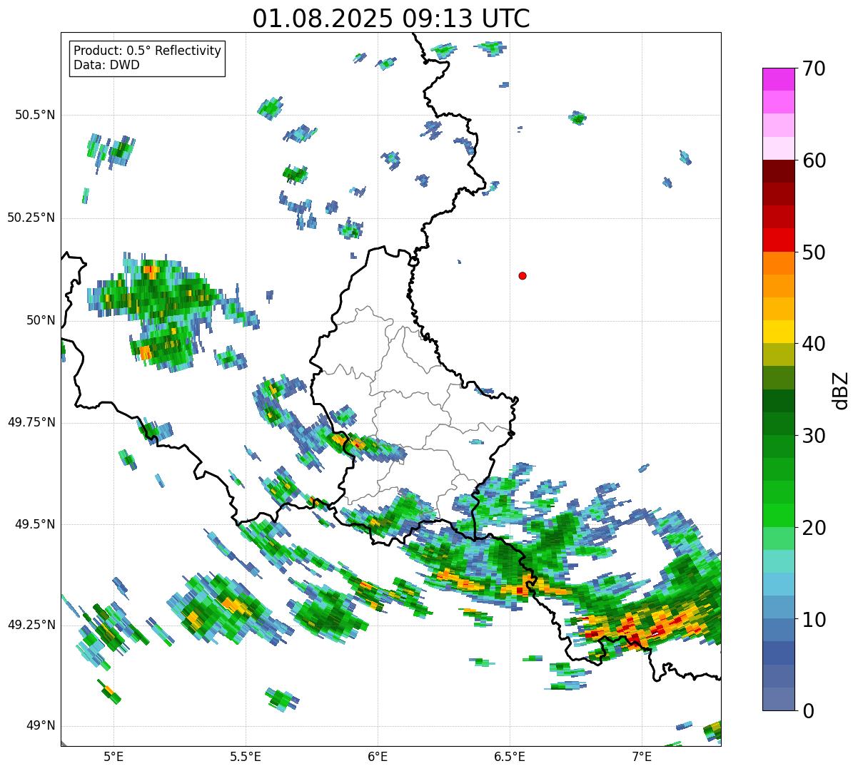
Task: Click the latitude label 50.25°N
Action: (x=31, y=218)
